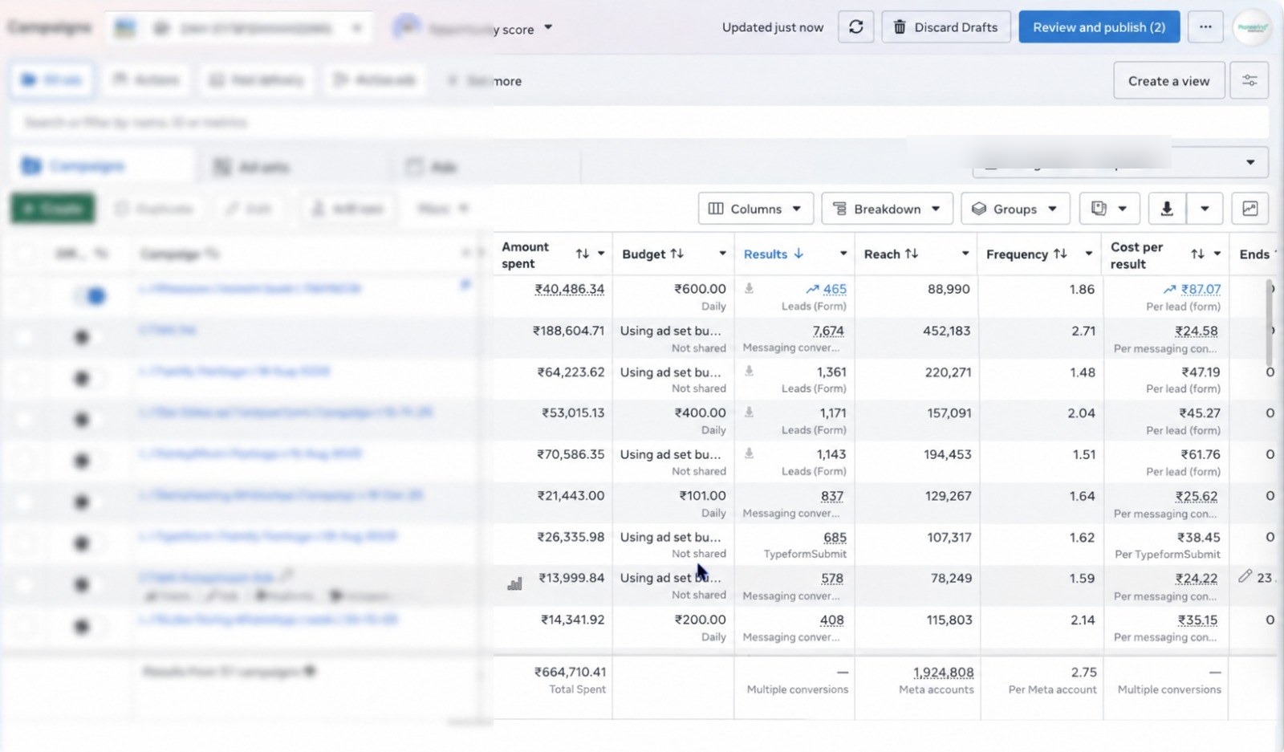Image resolution: width=1284 pixels, height=752 pixels.
Task: Click the results link 465
Action: 835,289
